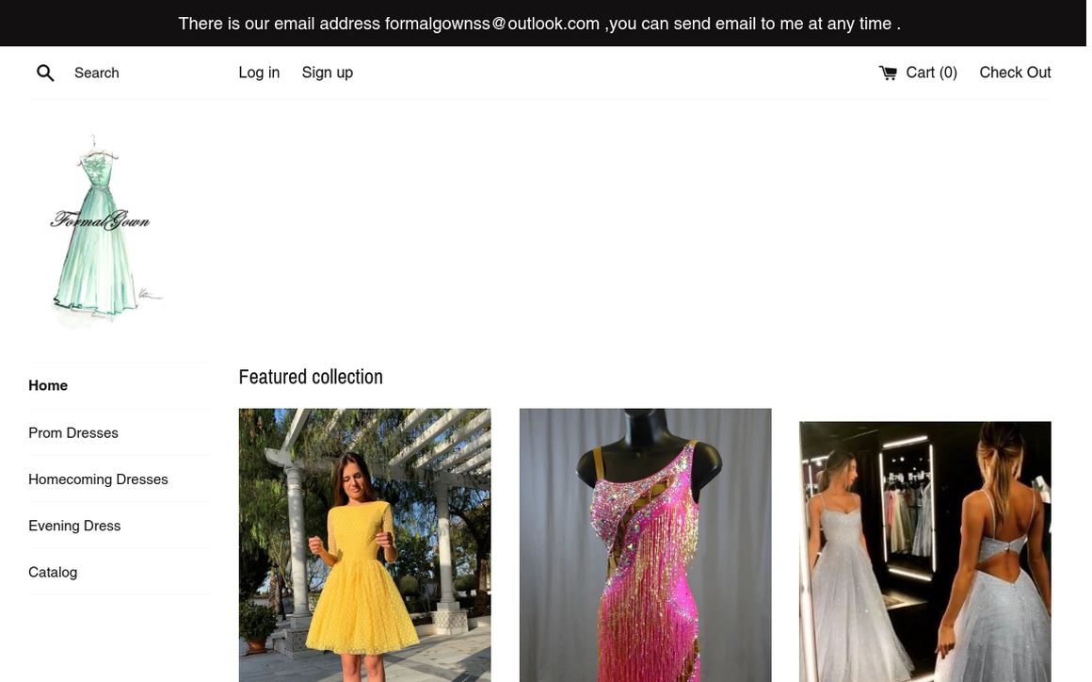1092x682 pixels.
Task: Open Evening Dress category
Action: coord(74,526)
